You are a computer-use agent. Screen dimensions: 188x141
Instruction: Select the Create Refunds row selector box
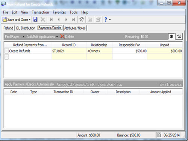point(6,51)
